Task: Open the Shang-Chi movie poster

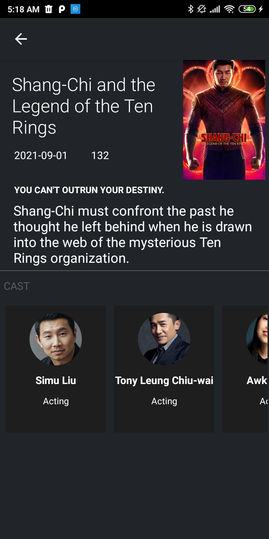Action: pyautogui.click(x=224, y=120)
